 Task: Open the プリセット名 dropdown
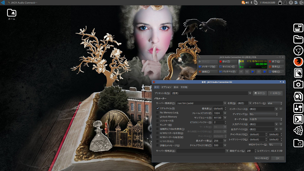pyautogui.click(x=212, y=93)
